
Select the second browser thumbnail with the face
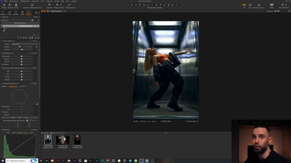pyautogui.click(x=63, y=140)
